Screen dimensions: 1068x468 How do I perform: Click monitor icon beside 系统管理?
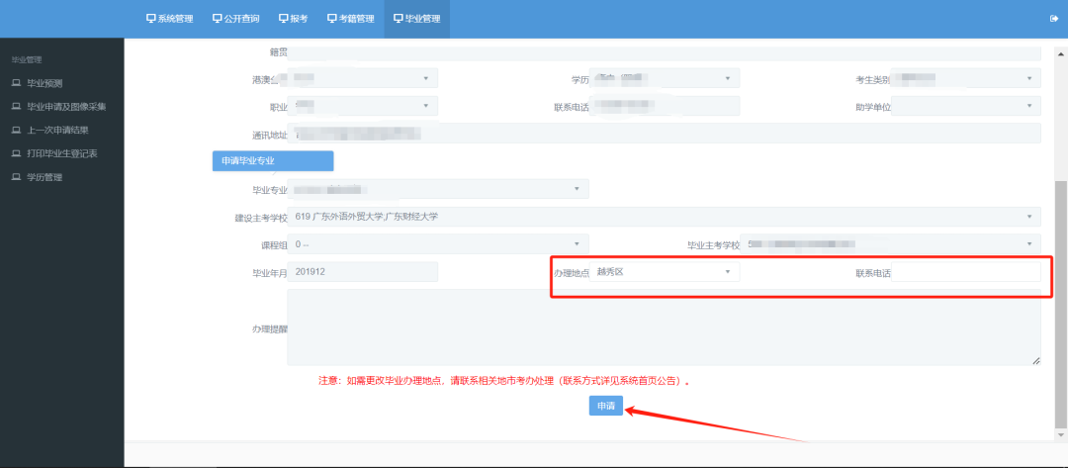click(x=151, y=19)
